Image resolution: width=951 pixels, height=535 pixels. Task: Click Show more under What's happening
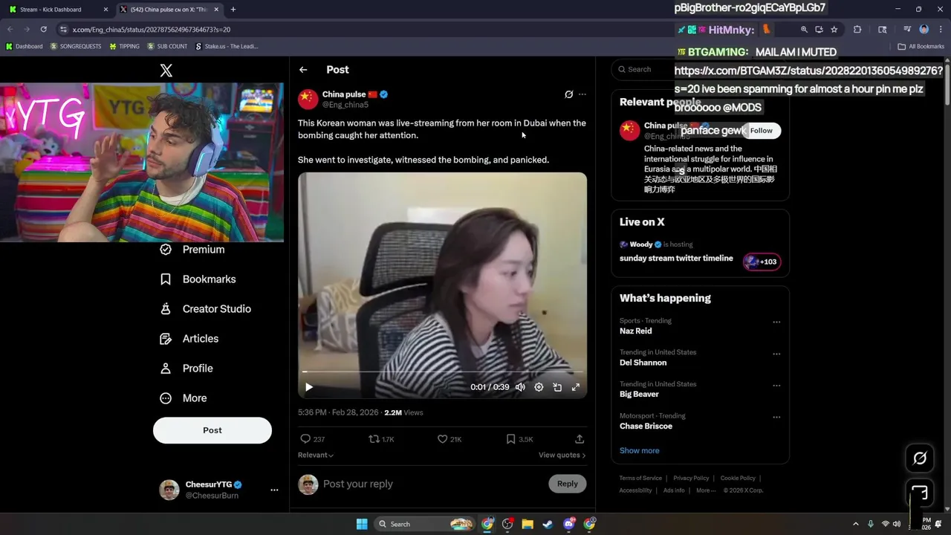click(639, 450)
